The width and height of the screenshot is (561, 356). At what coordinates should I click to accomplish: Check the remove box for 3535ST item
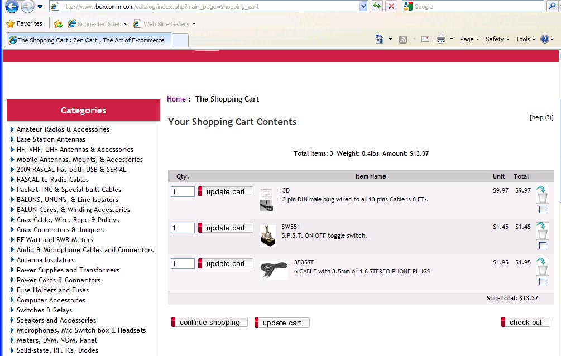coord(543,282)
